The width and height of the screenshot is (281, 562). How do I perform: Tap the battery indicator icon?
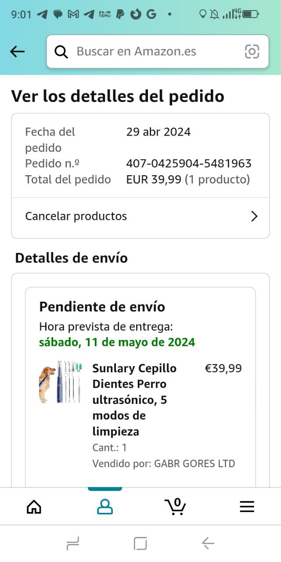tap(251, 14)
